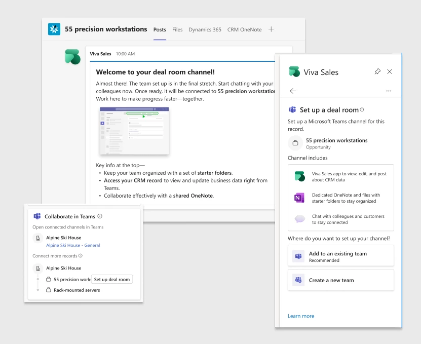421x344 pixels.
Task: Click the info icon beside Connect more records
Action: [x=81, y=255]
